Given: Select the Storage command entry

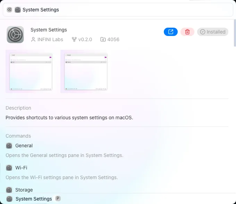Looking at the screenshot, I should [x=24, y=190].
